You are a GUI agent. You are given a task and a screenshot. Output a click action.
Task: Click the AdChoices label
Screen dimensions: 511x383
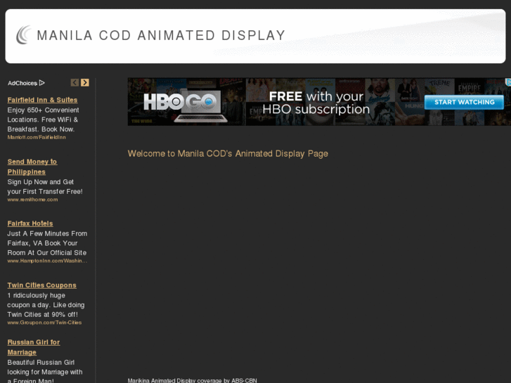(22, 83)
